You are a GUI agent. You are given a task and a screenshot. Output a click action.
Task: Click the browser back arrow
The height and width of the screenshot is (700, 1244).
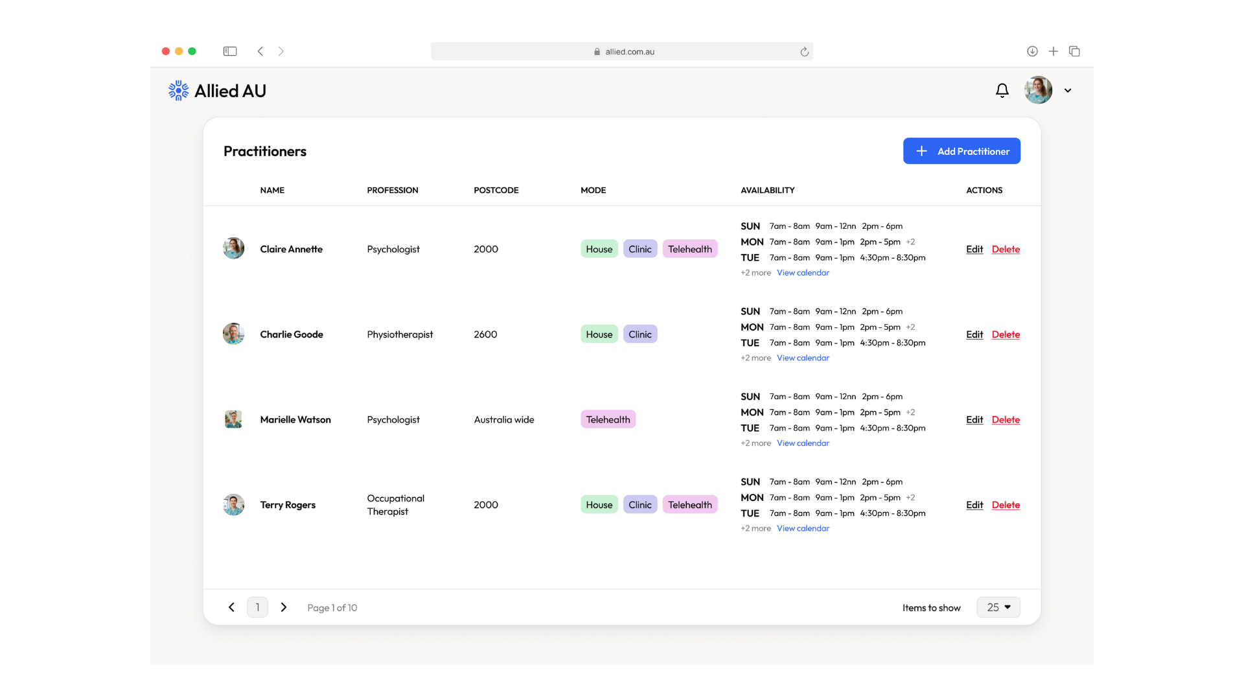pos(260,51)
